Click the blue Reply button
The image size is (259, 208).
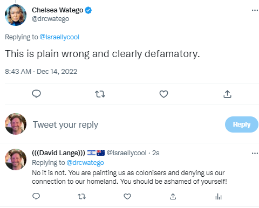pos(242,124)
